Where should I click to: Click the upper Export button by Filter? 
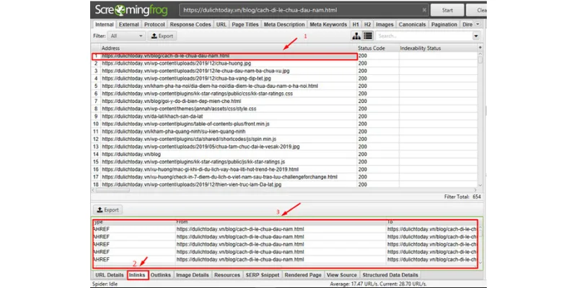click(x=162, y=36)
